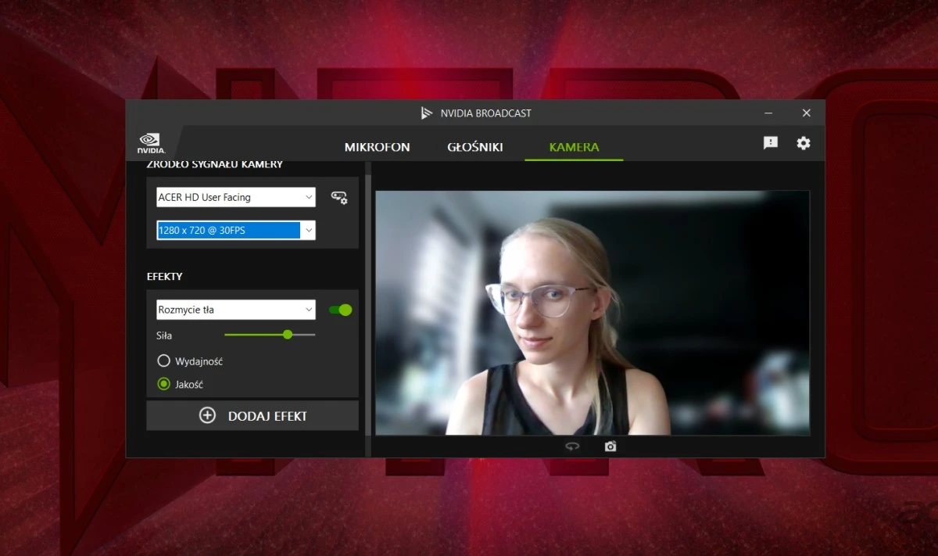Click the Dodaj Efekt button
Screen dimensions: 938x556
252,416
